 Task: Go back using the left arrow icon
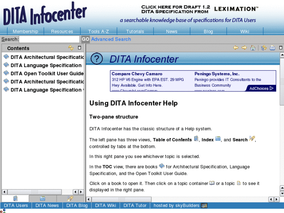[236, 48]
